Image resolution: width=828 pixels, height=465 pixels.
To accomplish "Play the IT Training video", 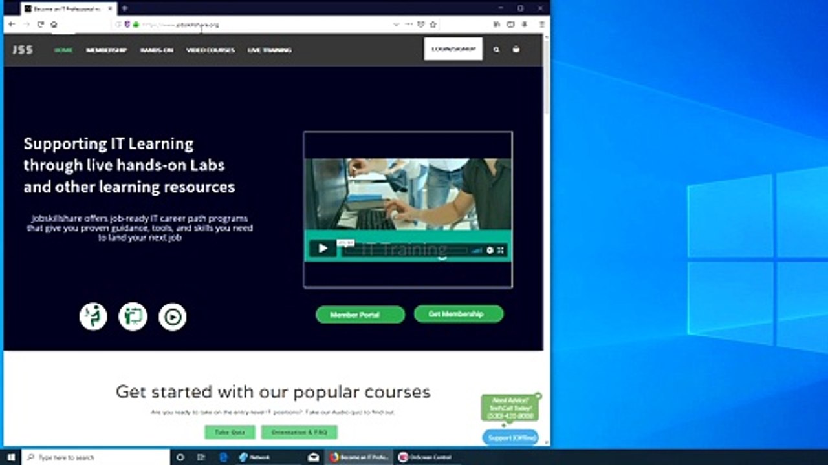I will click(323, 249).
